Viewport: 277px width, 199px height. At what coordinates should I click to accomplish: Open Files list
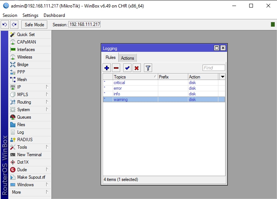(30, 125)
